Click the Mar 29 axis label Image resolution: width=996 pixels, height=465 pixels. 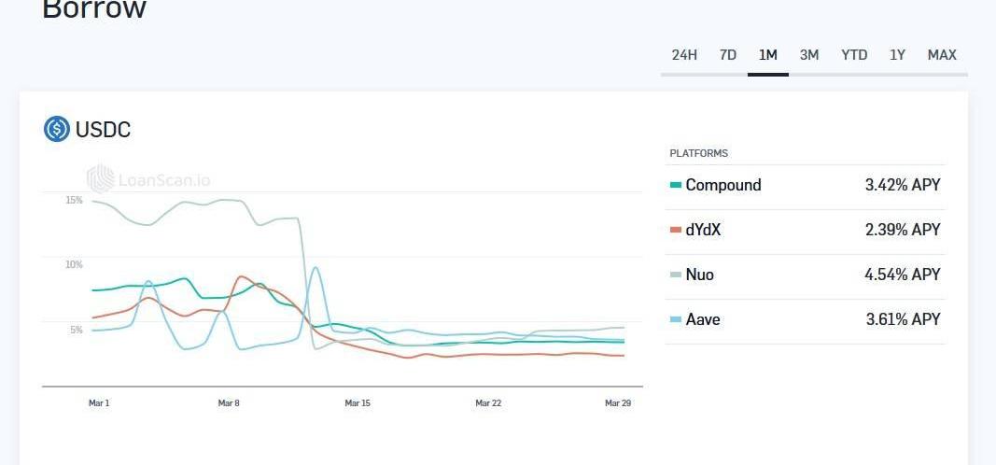[618, 403]
